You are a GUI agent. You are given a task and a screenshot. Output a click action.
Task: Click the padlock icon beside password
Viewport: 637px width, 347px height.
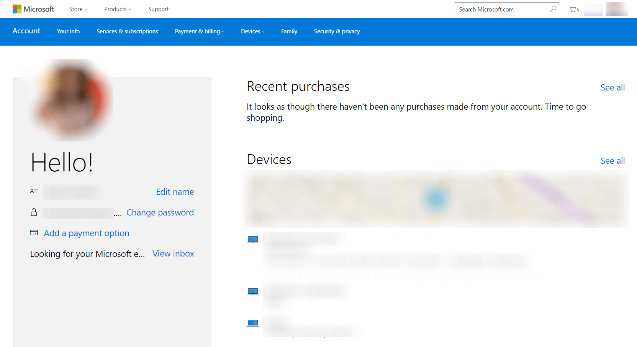tap(34, 212)
